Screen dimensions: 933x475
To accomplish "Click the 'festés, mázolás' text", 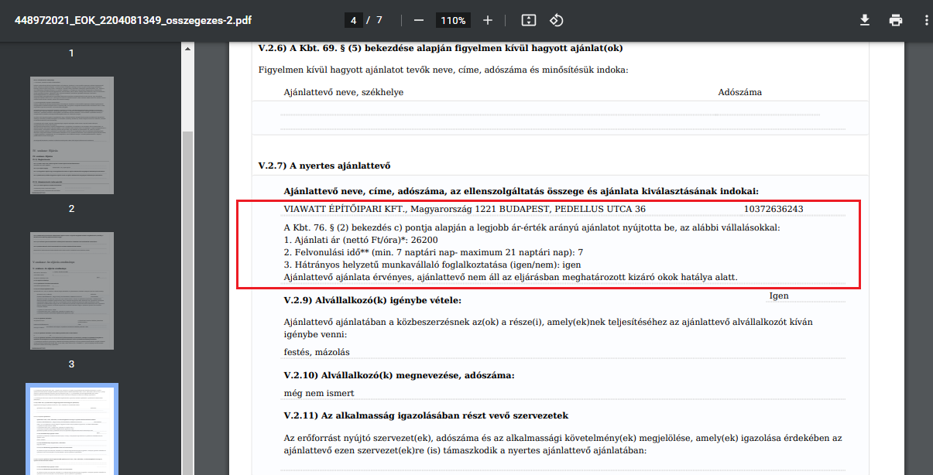I will pyautogui.click(x=317, y=352).
